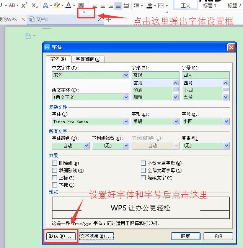
Task: Open the font dialog launcher in the ribbon
Action: (84, 12)
